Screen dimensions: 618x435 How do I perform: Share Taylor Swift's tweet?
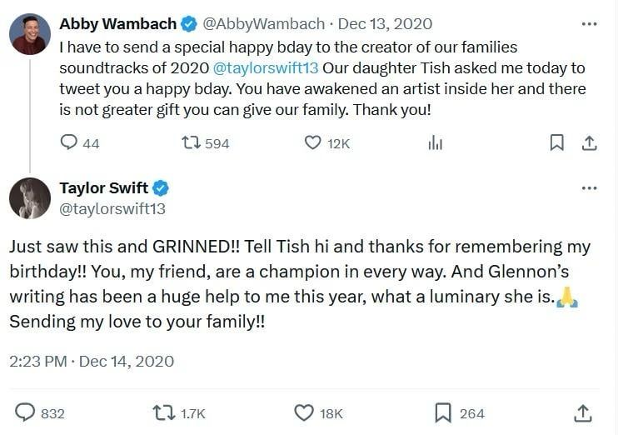pos(583,412)
